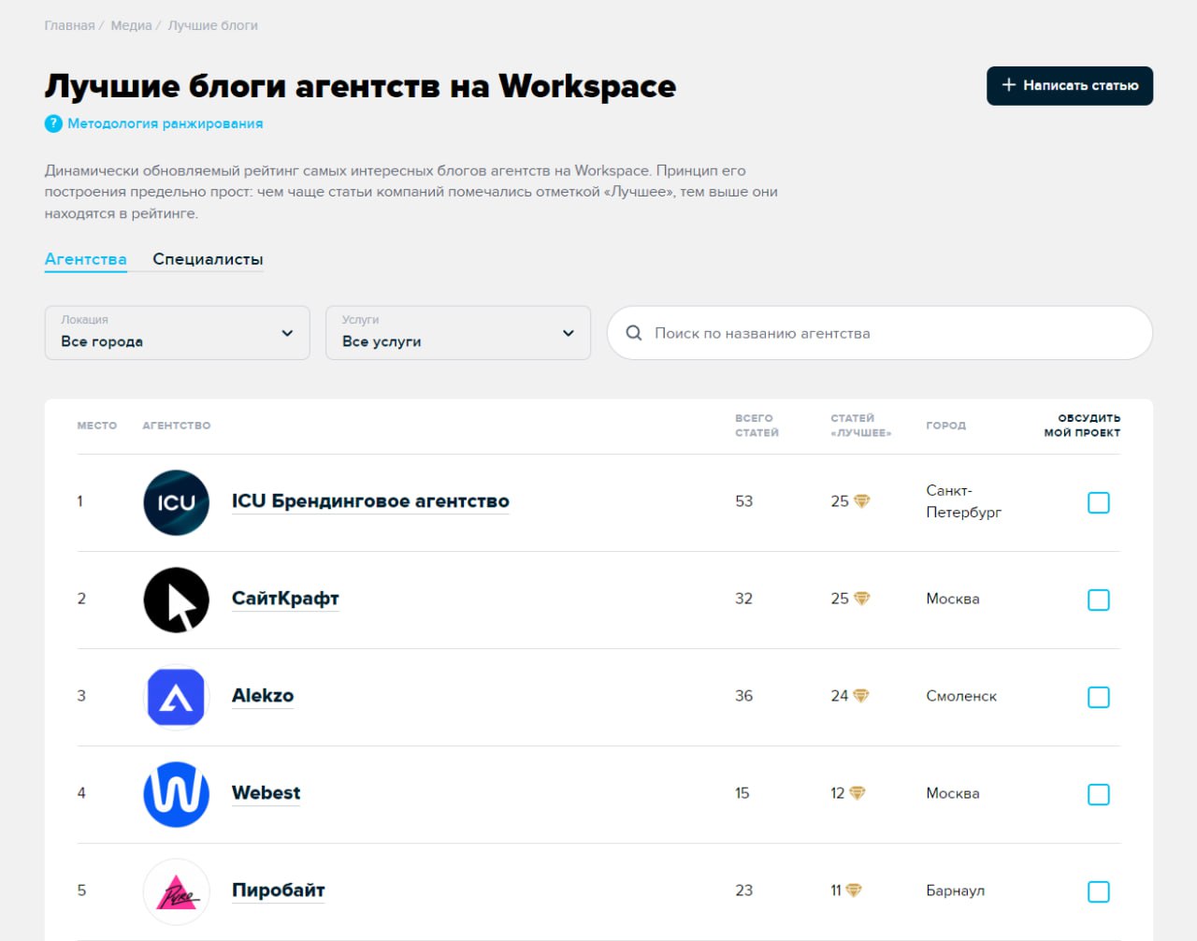Click the Статей «Лучшее» column header

[x=861, y=426]
